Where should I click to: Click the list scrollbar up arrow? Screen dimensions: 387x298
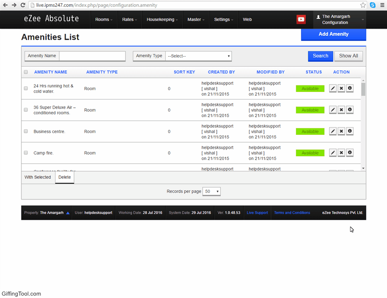[x=363, y=81]
